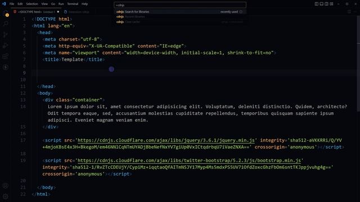Select 'cdnjs: Search for libraries' command

pyautogui.click(x=180, y=12)
